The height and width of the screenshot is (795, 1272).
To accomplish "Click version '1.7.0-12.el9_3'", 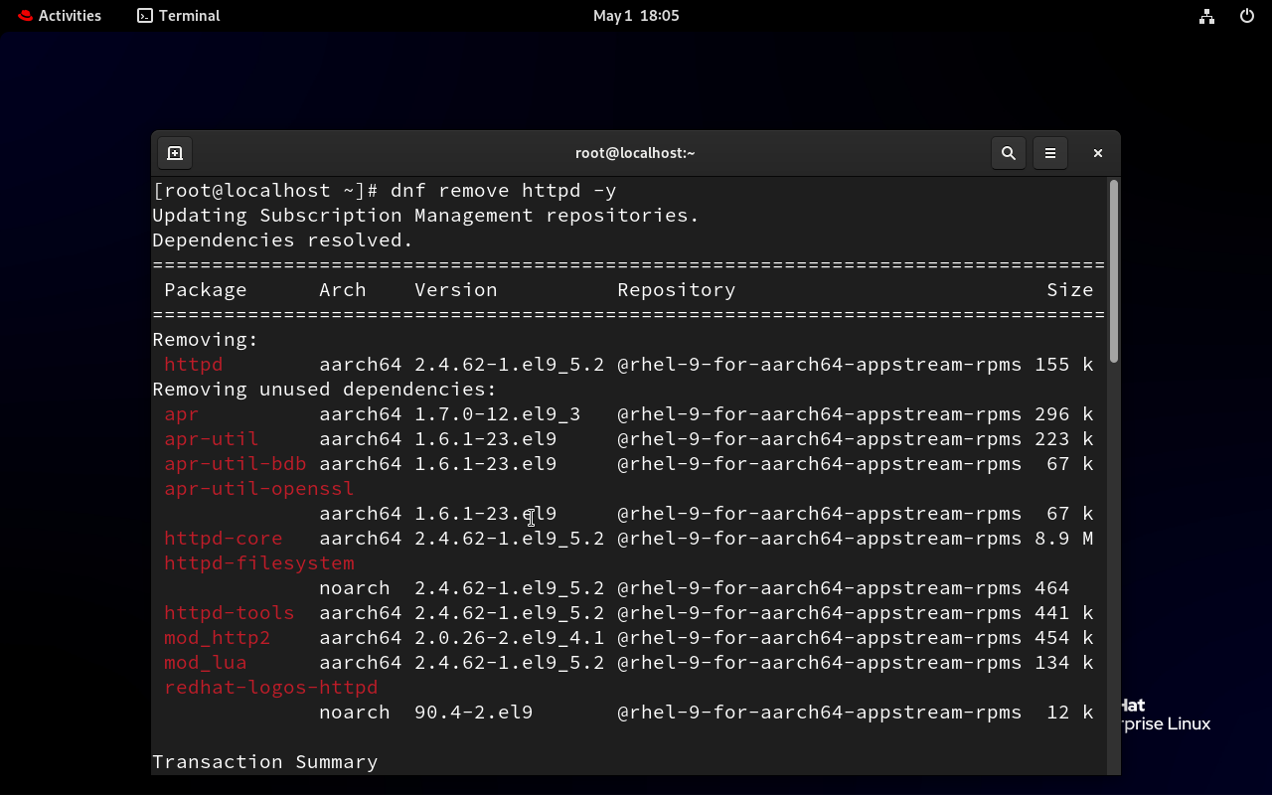I will (498, 414).
